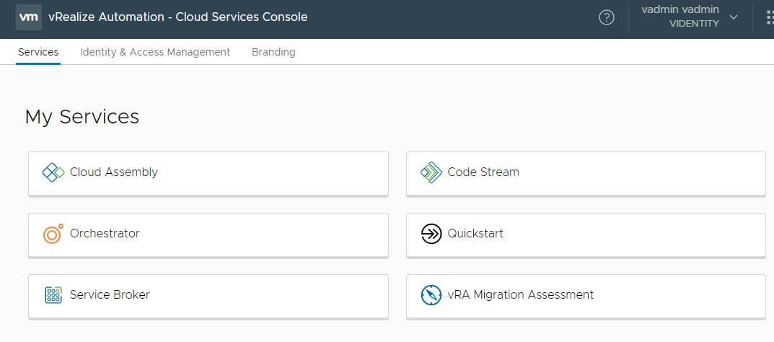
Task: Open the help question mark icon
Action: 607,17
